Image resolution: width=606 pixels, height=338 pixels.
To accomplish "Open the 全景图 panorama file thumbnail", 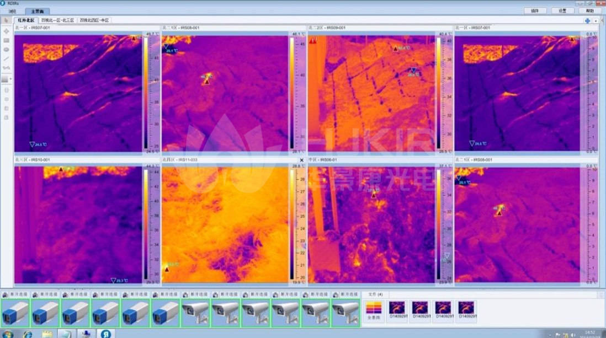I will coord(374,311).
